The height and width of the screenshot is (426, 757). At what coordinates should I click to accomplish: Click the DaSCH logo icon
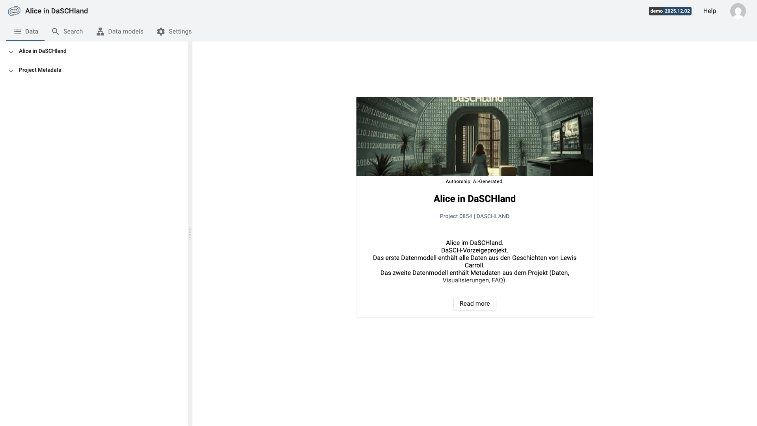tap(14, 11)
